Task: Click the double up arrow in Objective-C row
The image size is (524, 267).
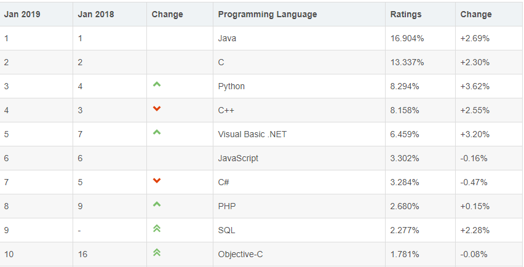Action: coord(157,252)
